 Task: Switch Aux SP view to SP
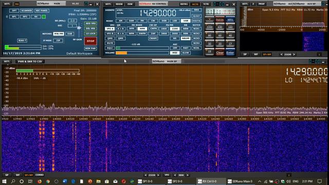pyautogui.click(x=245, y=54)
